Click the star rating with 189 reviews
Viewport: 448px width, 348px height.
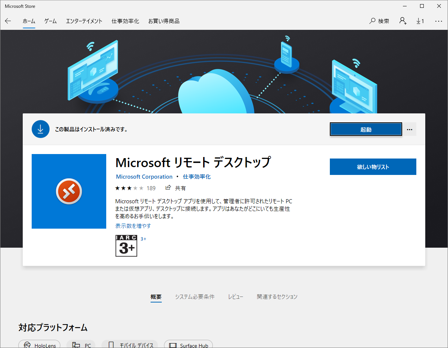click(x=129, y=188)
